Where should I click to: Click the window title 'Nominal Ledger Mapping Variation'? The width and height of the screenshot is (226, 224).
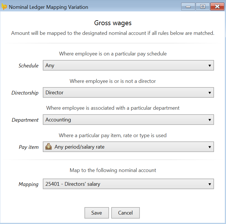click(49, 7)
